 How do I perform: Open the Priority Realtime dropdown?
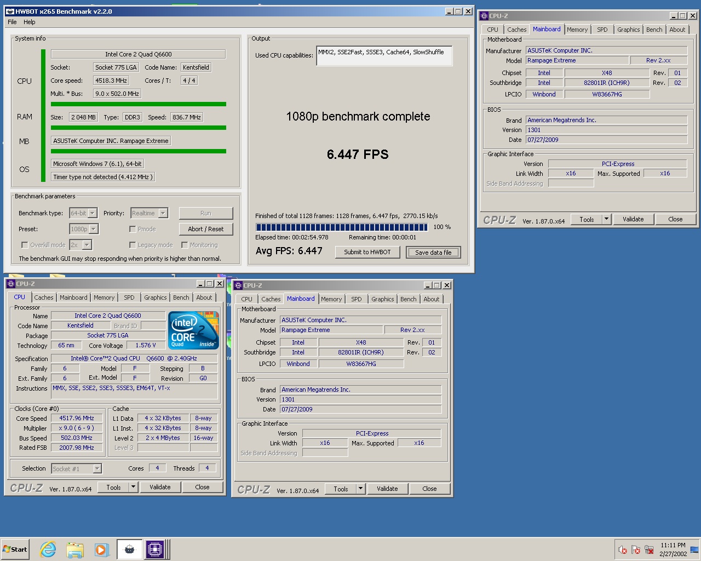tap(163, 213)
